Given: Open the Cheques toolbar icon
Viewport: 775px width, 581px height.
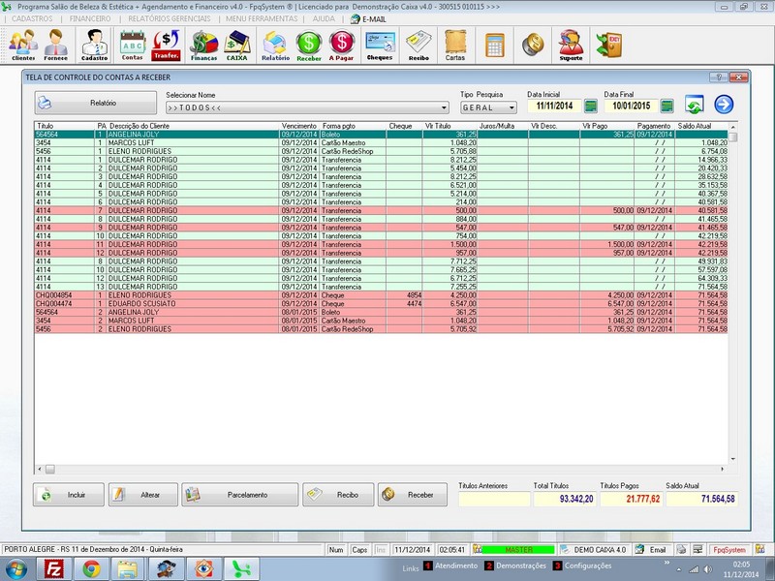Looking at the screenshot, I should [x=380, y=45].
